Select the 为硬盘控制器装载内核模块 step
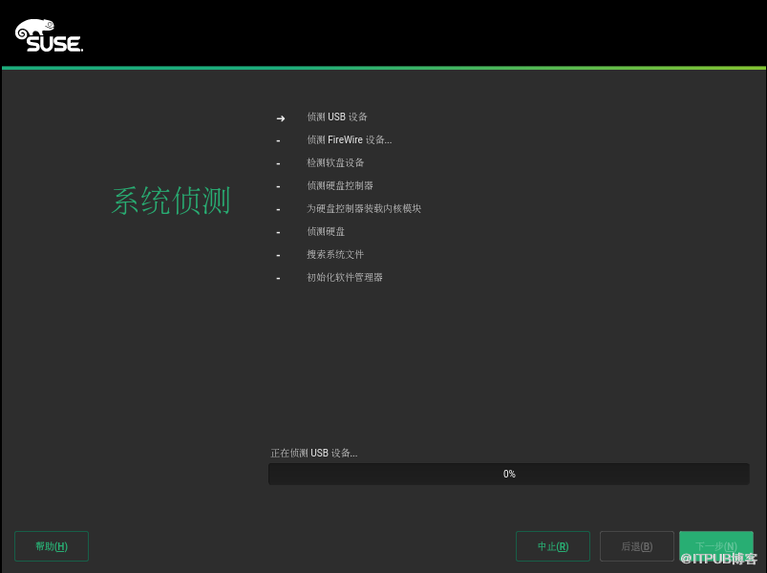Viewport: 767px width, 573px height. pos(364,209)
